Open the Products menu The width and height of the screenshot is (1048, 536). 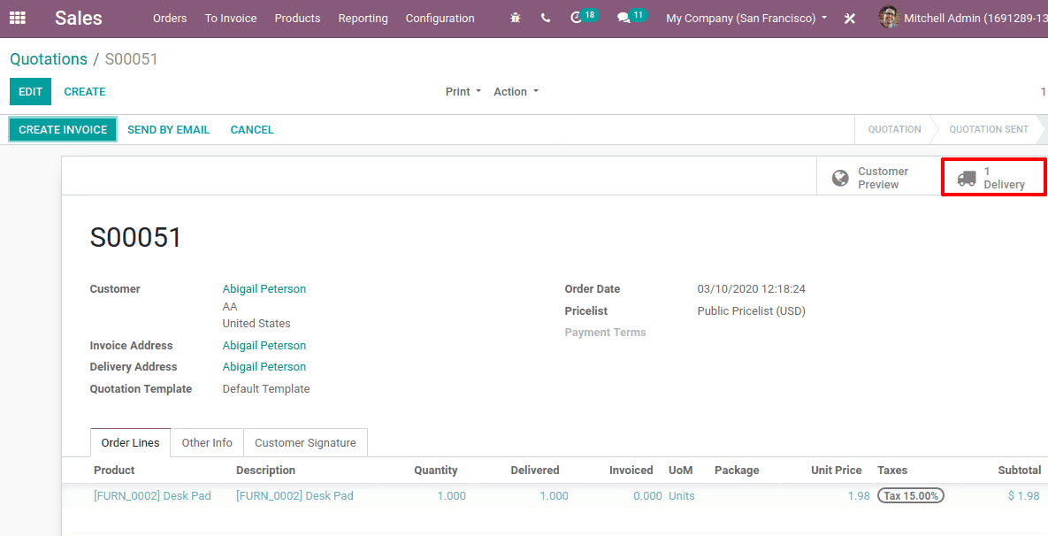(x=297, y=18)
